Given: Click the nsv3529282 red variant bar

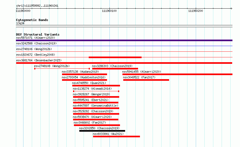Looking at the screenshot, I should pos(96,114).
